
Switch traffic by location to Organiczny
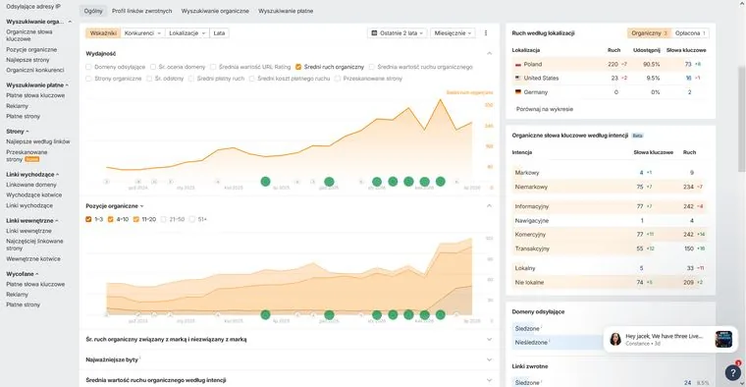649,33
